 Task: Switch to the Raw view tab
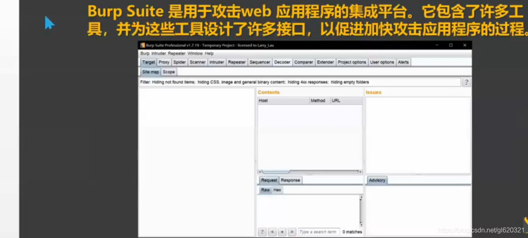[265, 190]
